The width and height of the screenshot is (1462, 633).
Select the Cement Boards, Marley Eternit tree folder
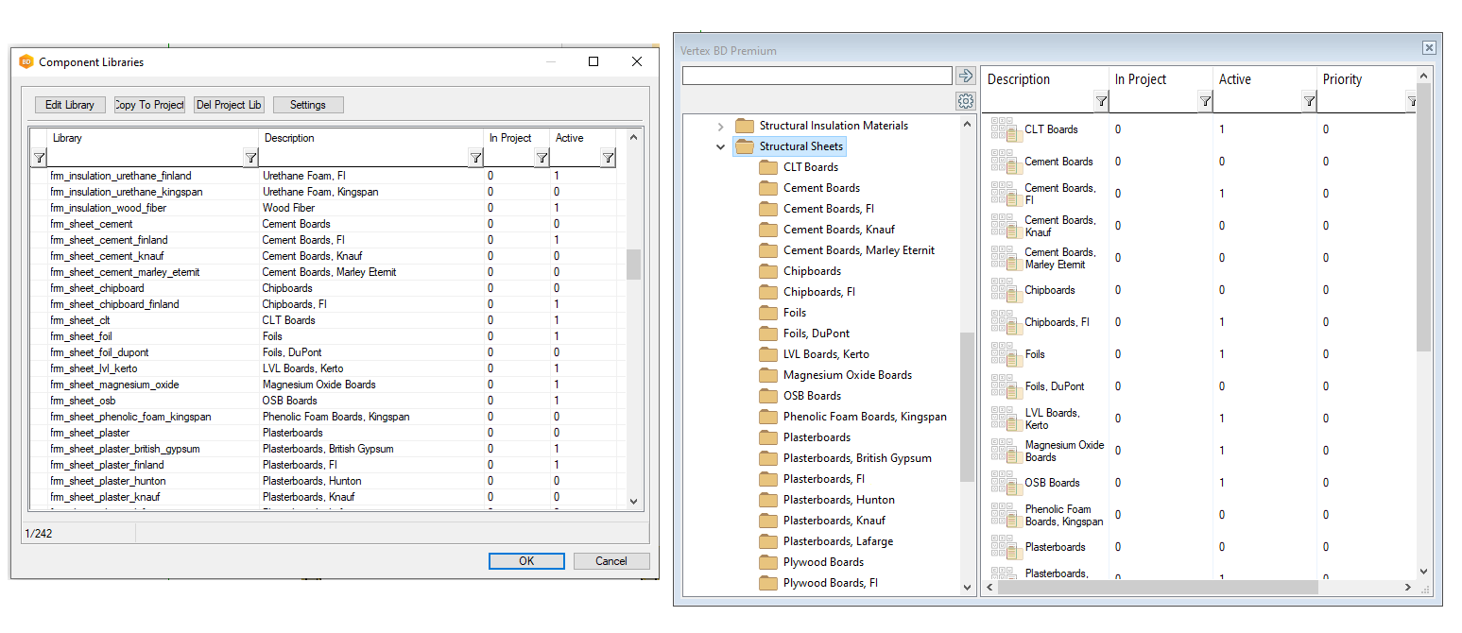[x=859, y=250]
